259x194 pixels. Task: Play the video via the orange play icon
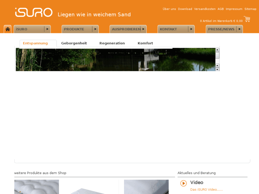pos(183,183)
